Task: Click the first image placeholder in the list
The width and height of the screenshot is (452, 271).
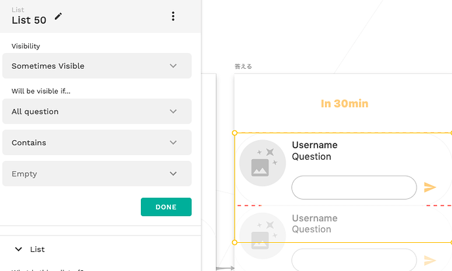Action: [x=262, y=163]
